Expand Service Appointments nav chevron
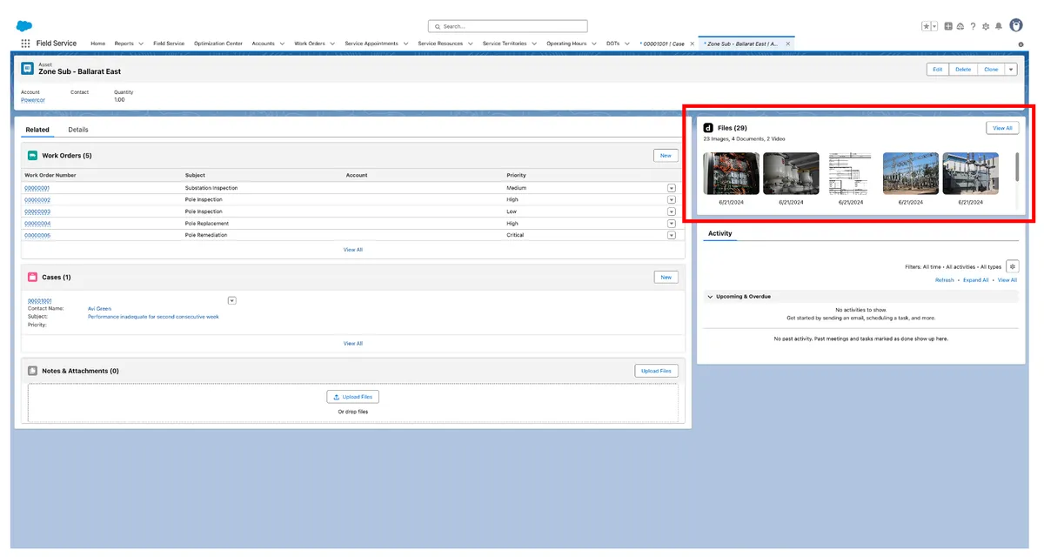Image resolution: width=1044 pixels, height=557 pixels. [x=406, y=44]
